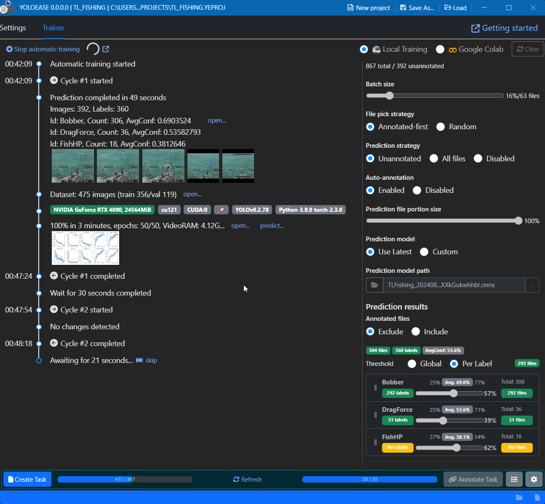Switch threshold to Global
The image size is (545, 504).
[412, 364]
